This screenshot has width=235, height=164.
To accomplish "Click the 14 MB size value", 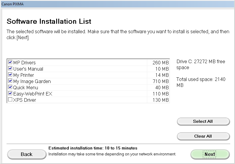I will [x=162, y=75].
